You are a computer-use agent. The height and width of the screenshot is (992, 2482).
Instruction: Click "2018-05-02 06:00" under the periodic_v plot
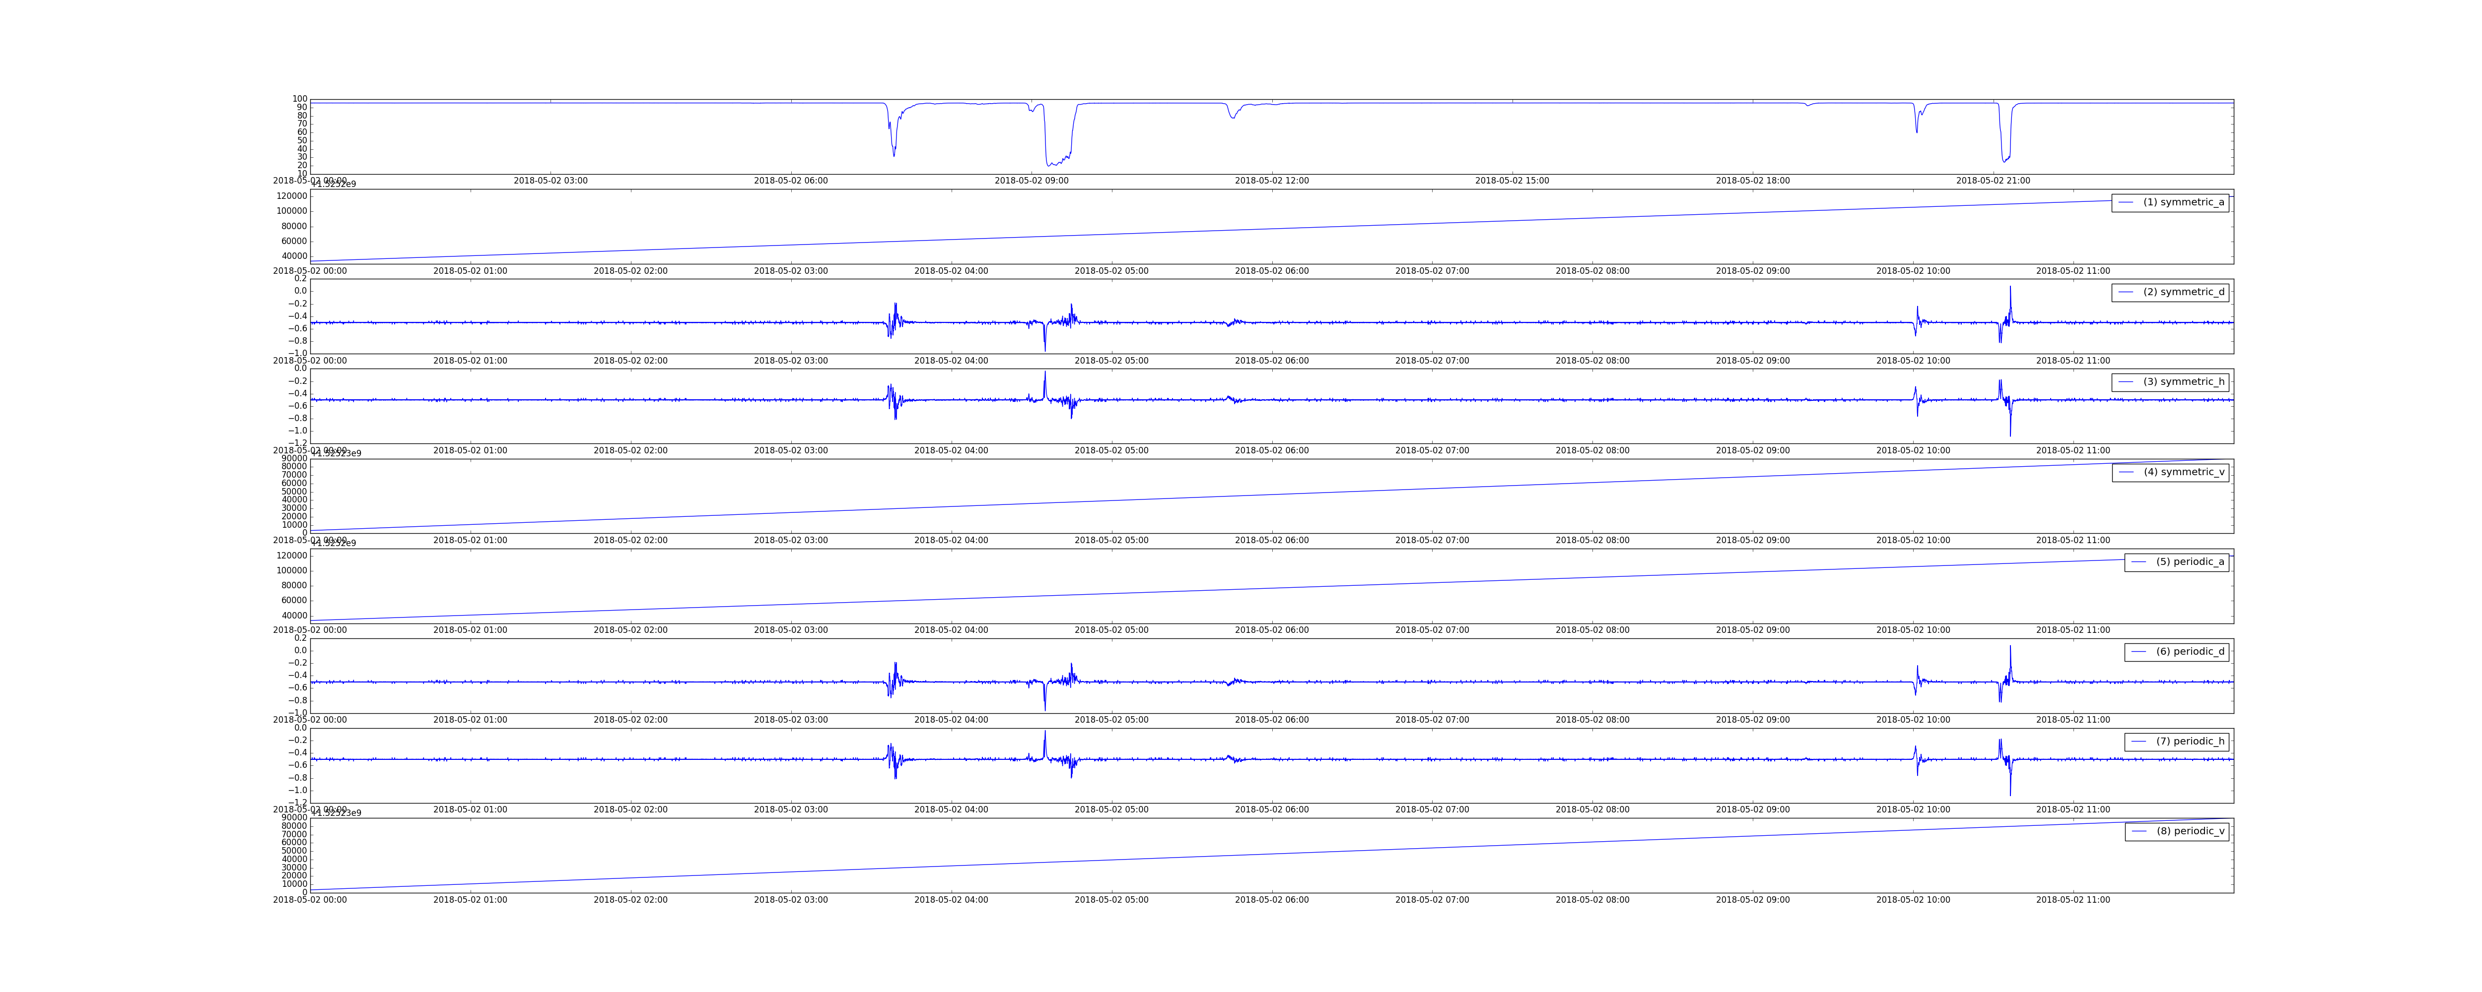point(1272,901)
